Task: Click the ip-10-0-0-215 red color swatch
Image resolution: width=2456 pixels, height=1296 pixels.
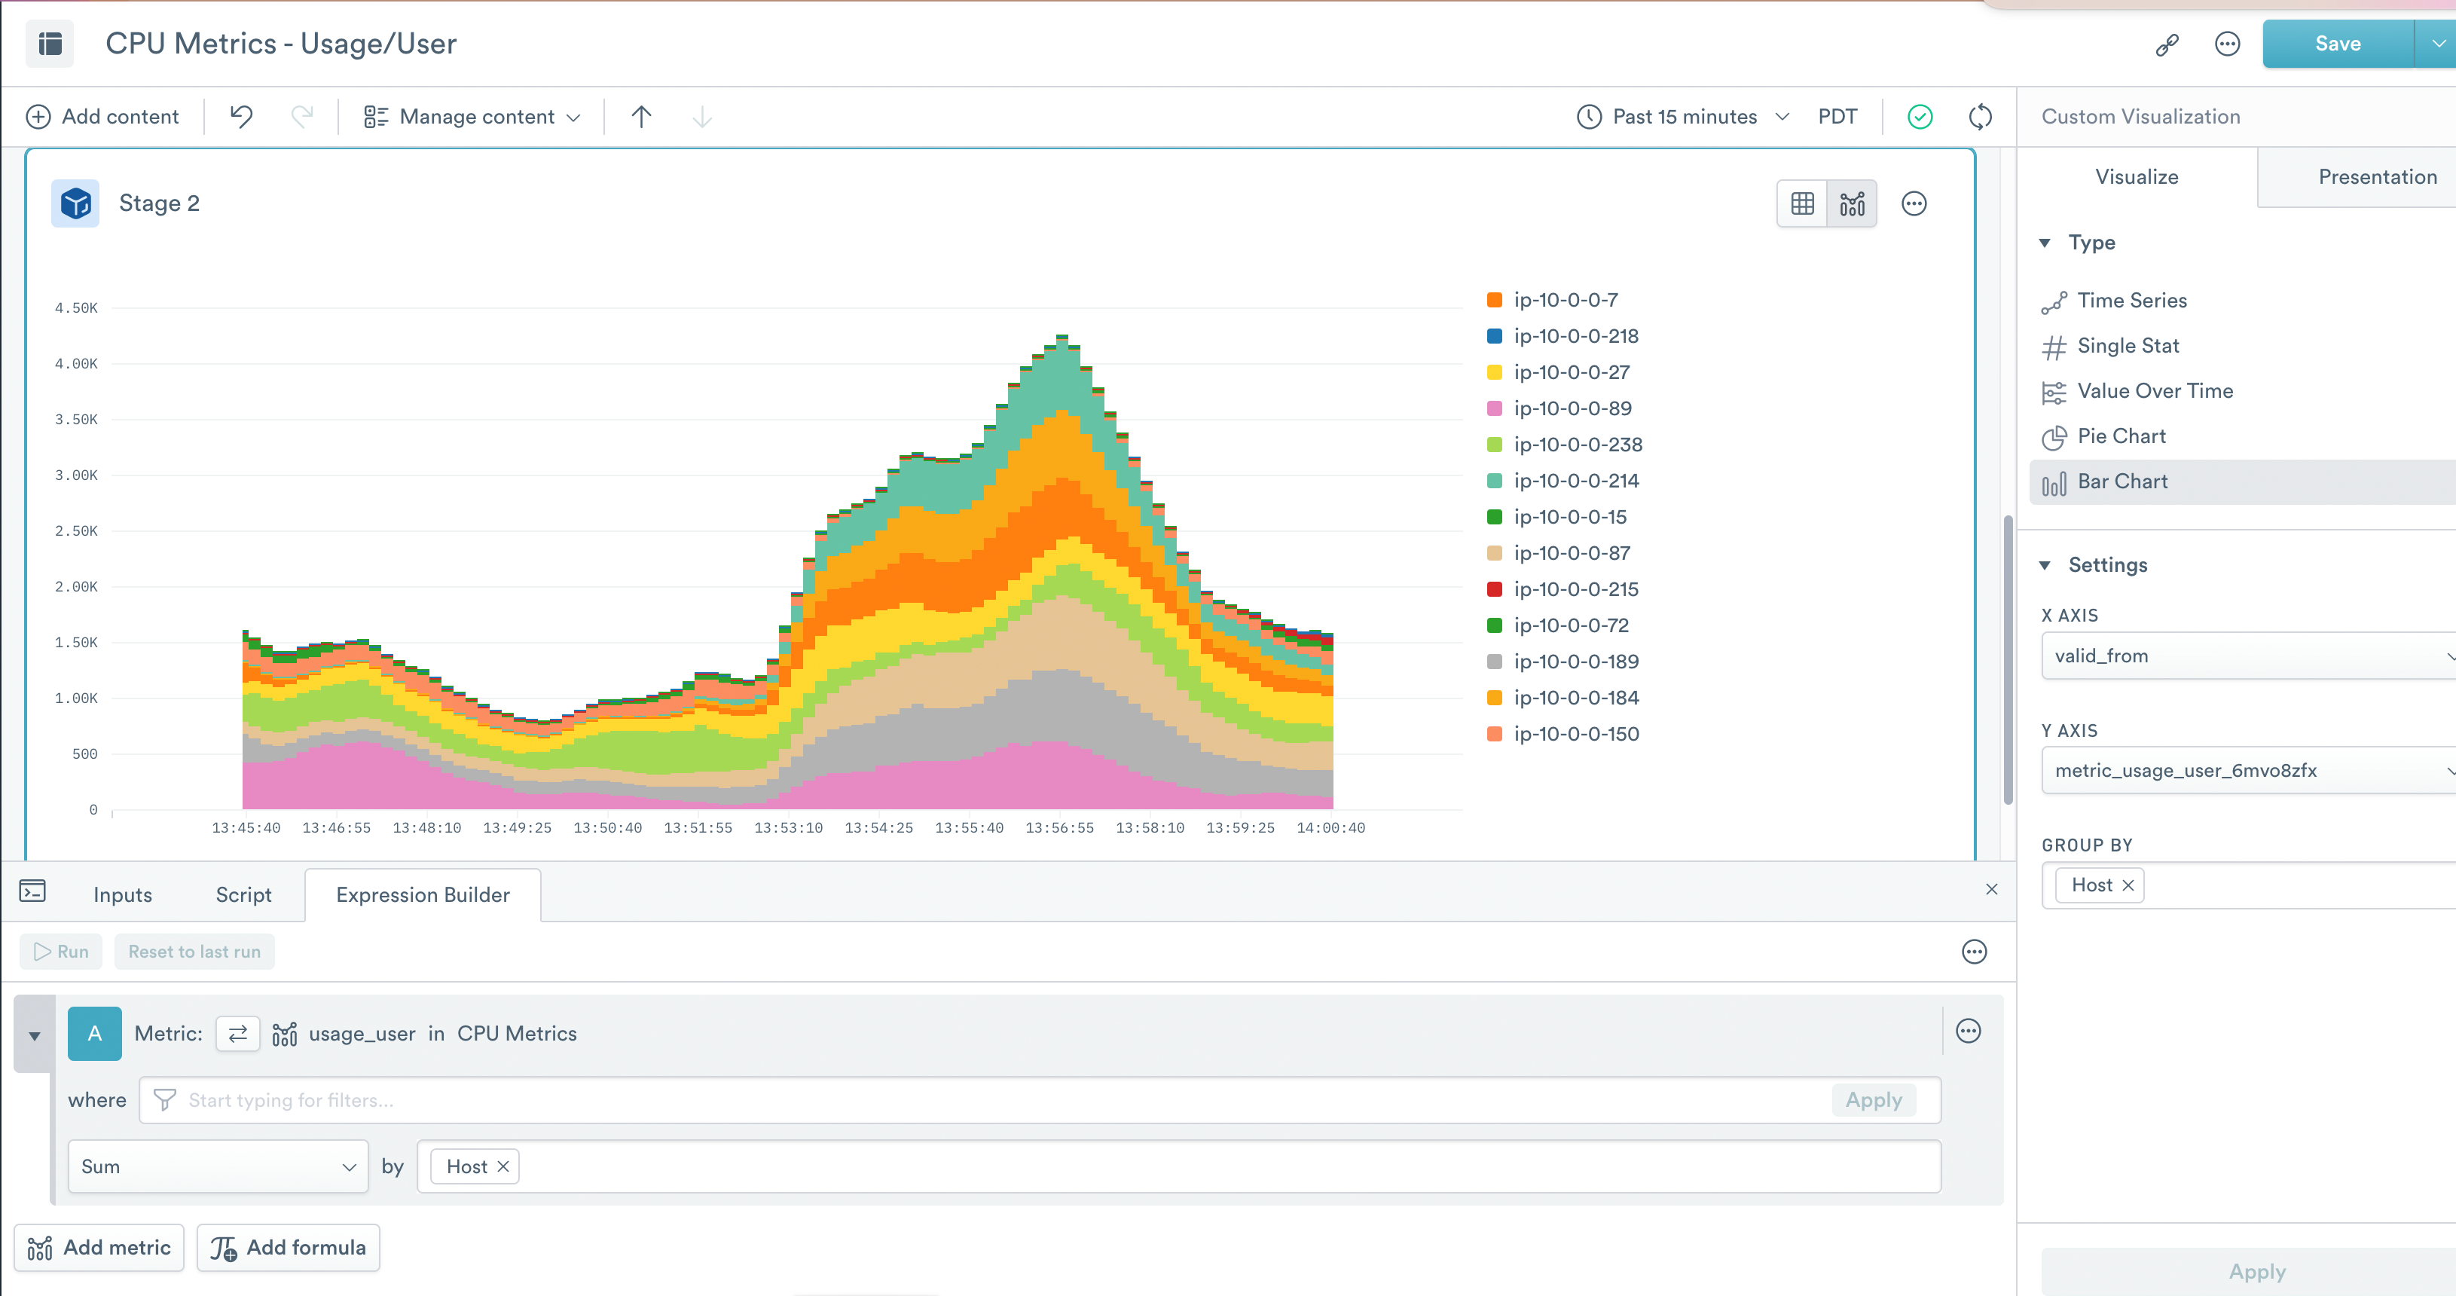Action: (1494, 589)
